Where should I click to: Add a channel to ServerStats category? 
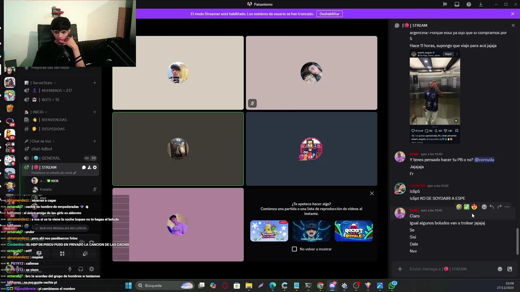click(95, 83)
